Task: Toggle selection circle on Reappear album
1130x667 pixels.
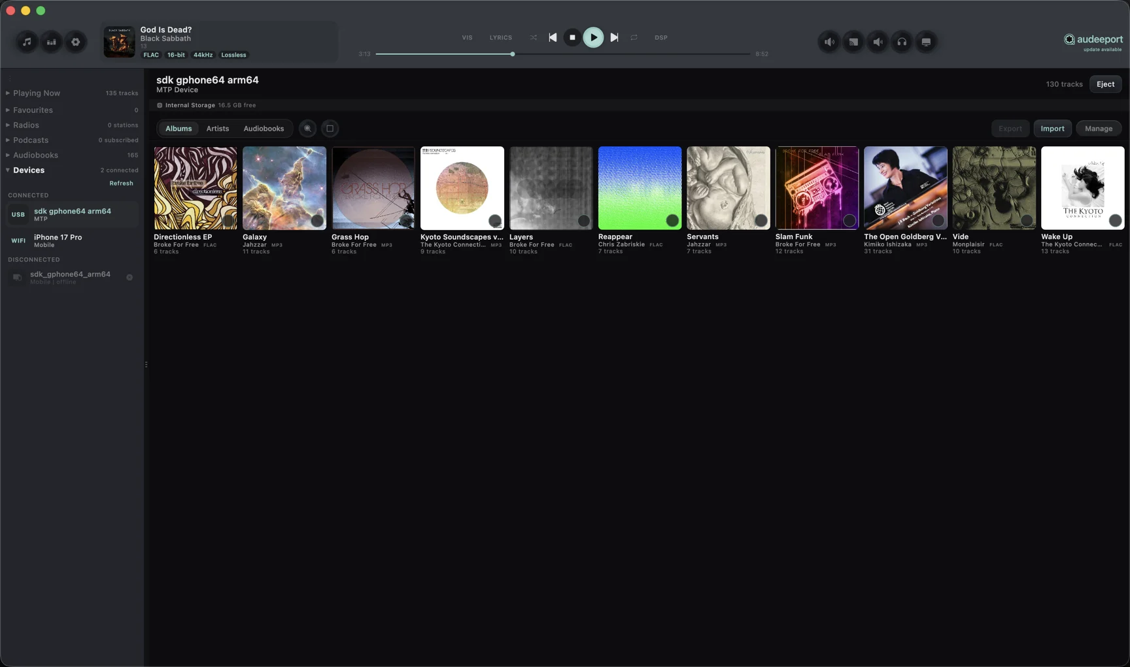Action: [672, 221]
